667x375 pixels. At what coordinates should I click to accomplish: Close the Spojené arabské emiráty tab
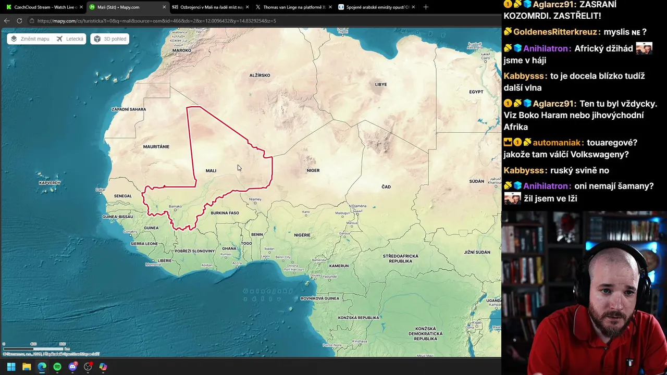(x=413, y=7)
